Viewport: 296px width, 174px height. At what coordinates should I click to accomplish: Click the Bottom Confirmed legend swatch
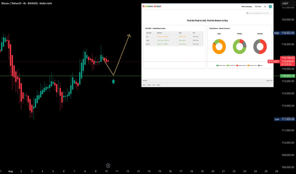pos(238,65)
